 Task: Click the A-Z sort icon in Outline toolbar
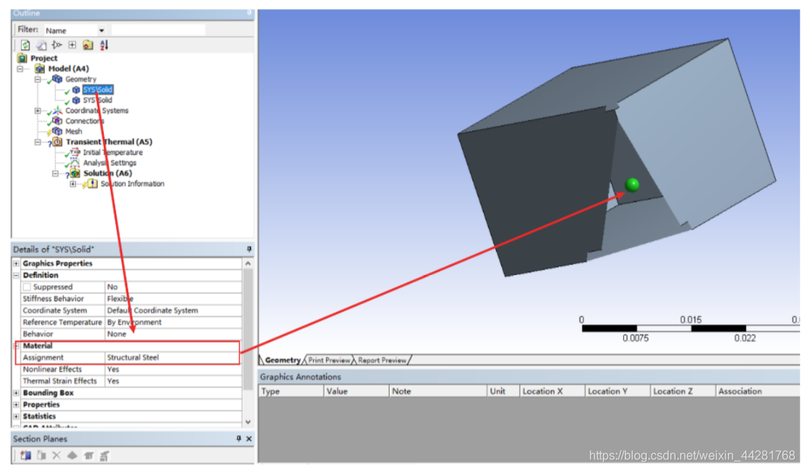104,45
